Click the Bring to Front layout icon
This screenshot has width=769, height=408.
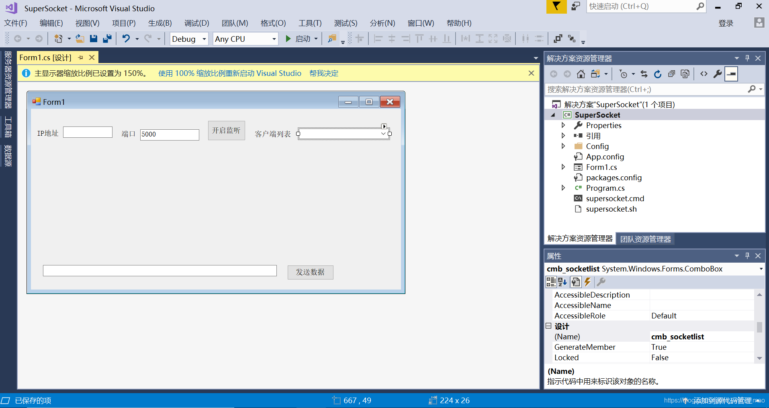558,39
